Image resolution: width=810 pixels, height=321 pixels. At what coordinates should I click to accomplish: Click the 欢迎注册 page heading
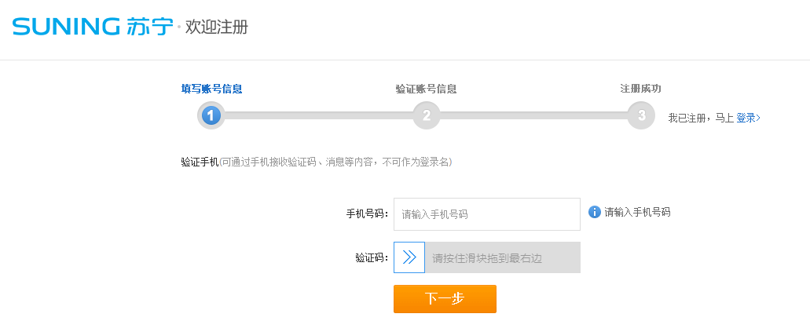pyautogui.click(x=217, y=27)
